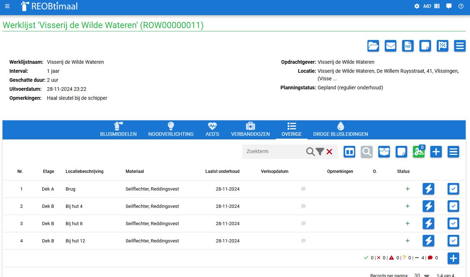Open the hamburger menu in top bar

(7, 6)
